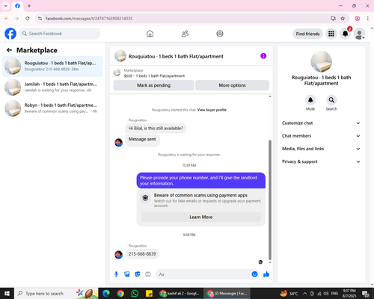Open Chrome profile icon in toolbar

357,19
